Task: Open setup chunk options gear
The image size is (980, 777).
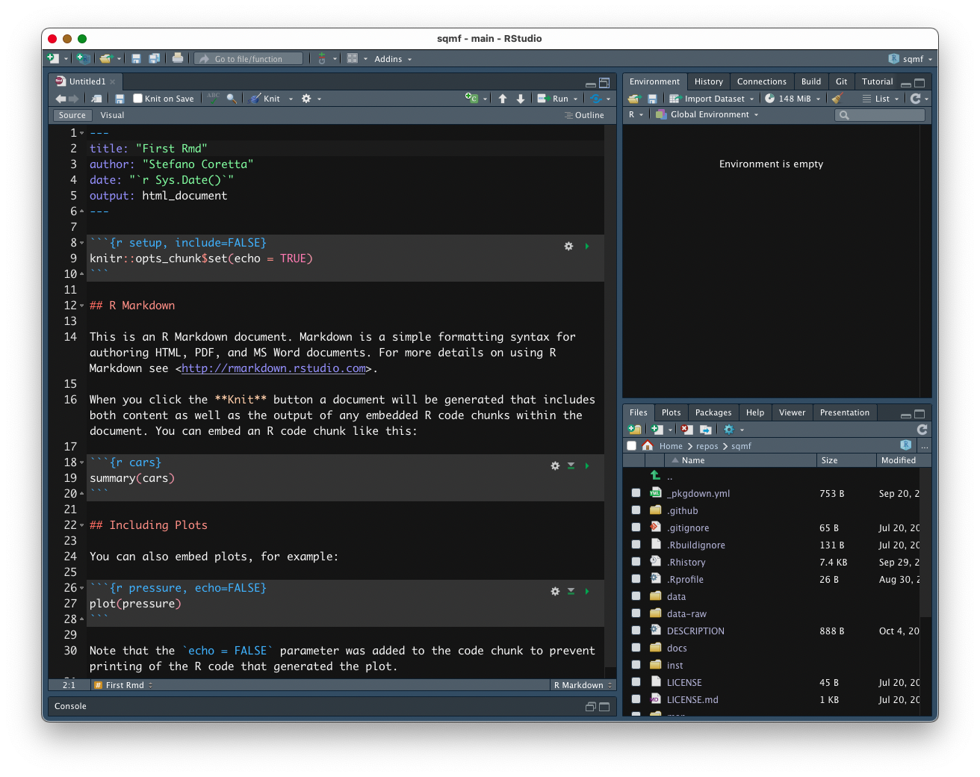Action: click(568, 246)
